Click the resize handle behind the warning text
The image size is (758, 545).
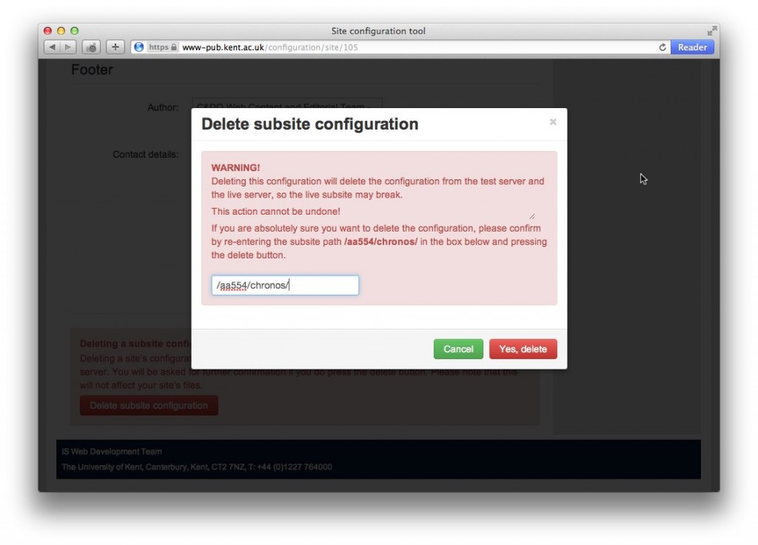[x=531, y=215]
